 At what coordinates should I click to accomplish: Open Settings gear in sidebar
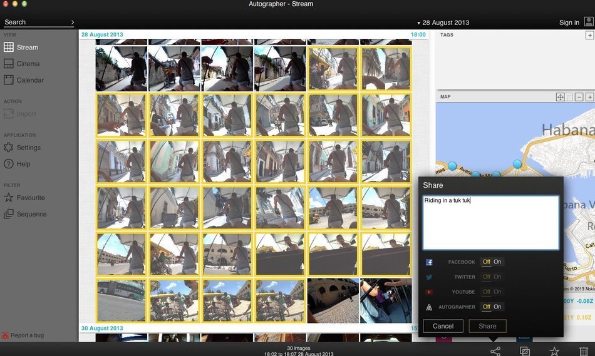pyautogui.click(x=8, y=148)
